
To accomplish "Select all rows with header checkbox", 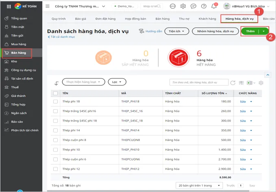I will pyautogui.click(x=56, y=93).
